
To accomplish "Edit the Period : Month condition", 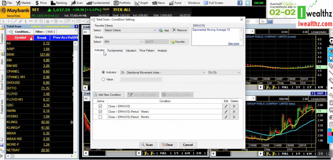I will coord(226,117).
